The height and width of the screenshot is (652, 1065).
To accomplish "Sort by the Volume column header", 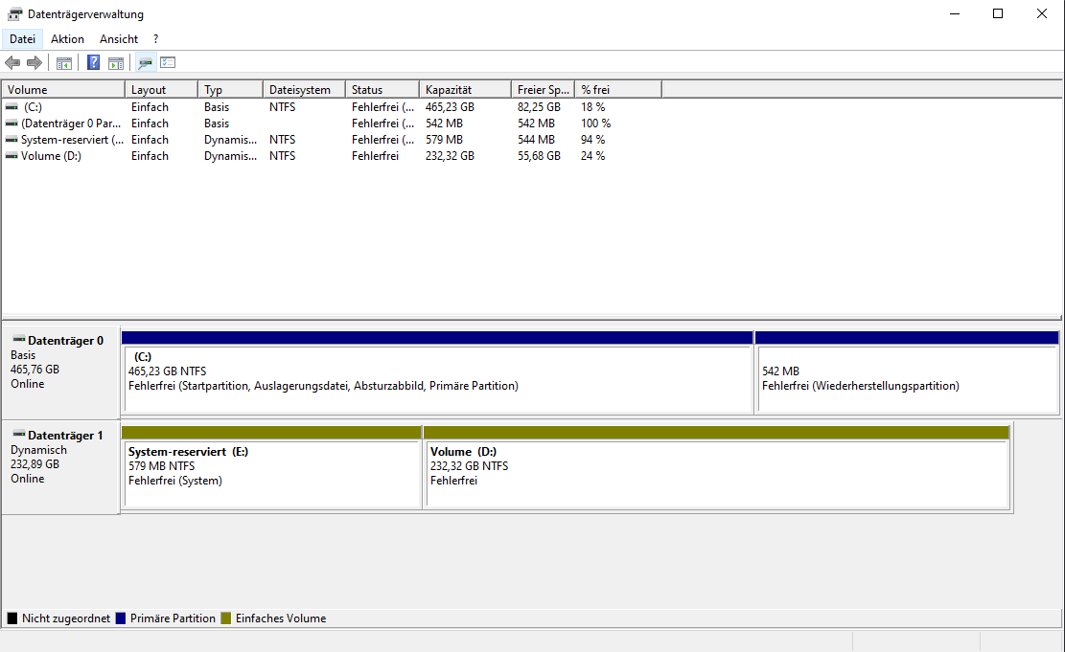I will tap(64, 90).
